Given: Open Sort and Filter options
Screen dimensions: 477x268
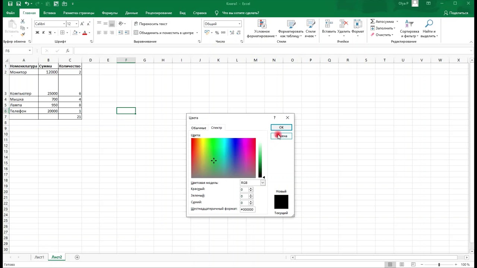Looking at the screenshot, I should [x=410, y=29].
